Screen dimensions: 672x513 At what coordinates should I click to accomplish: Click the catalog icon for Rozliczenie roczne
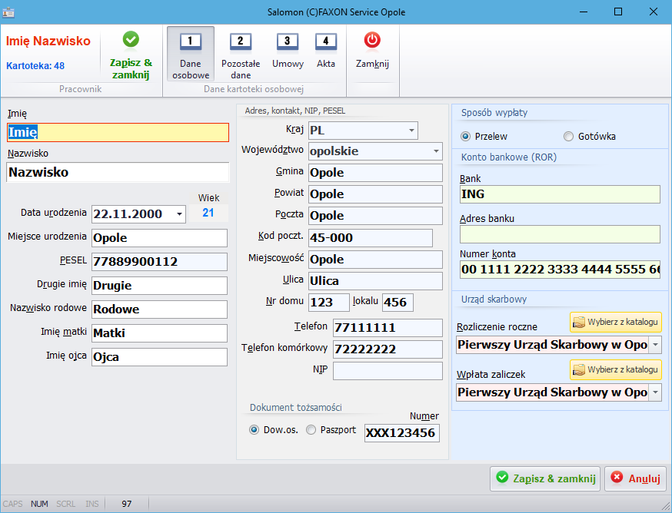[x=578, y=322]
